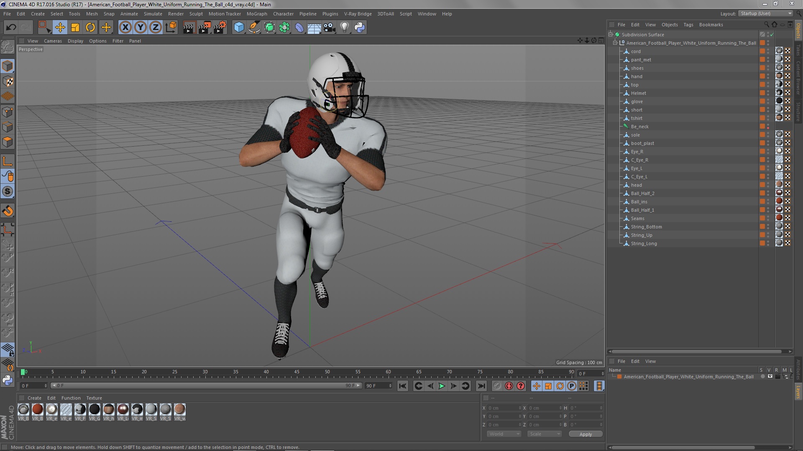The height and width of the screenshot is (451, 803).
Task: Add a Light object
Action: pyautogui.click(x=345, y=28)
